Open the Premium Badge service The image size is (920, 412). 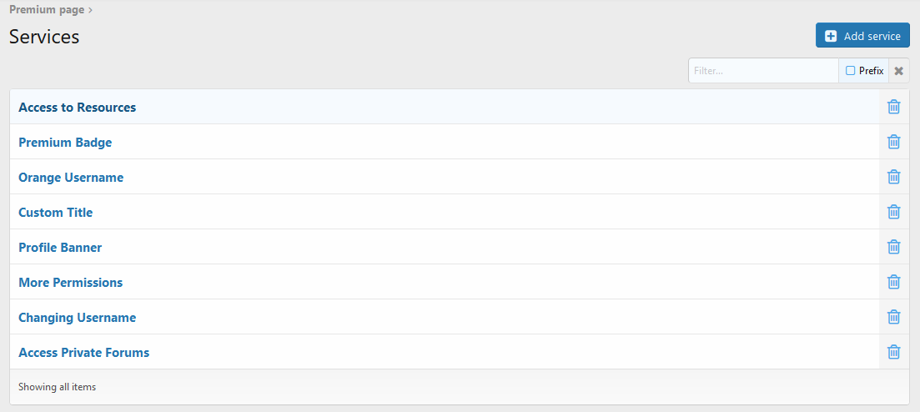pyautogui.click(x=65, y=143)
